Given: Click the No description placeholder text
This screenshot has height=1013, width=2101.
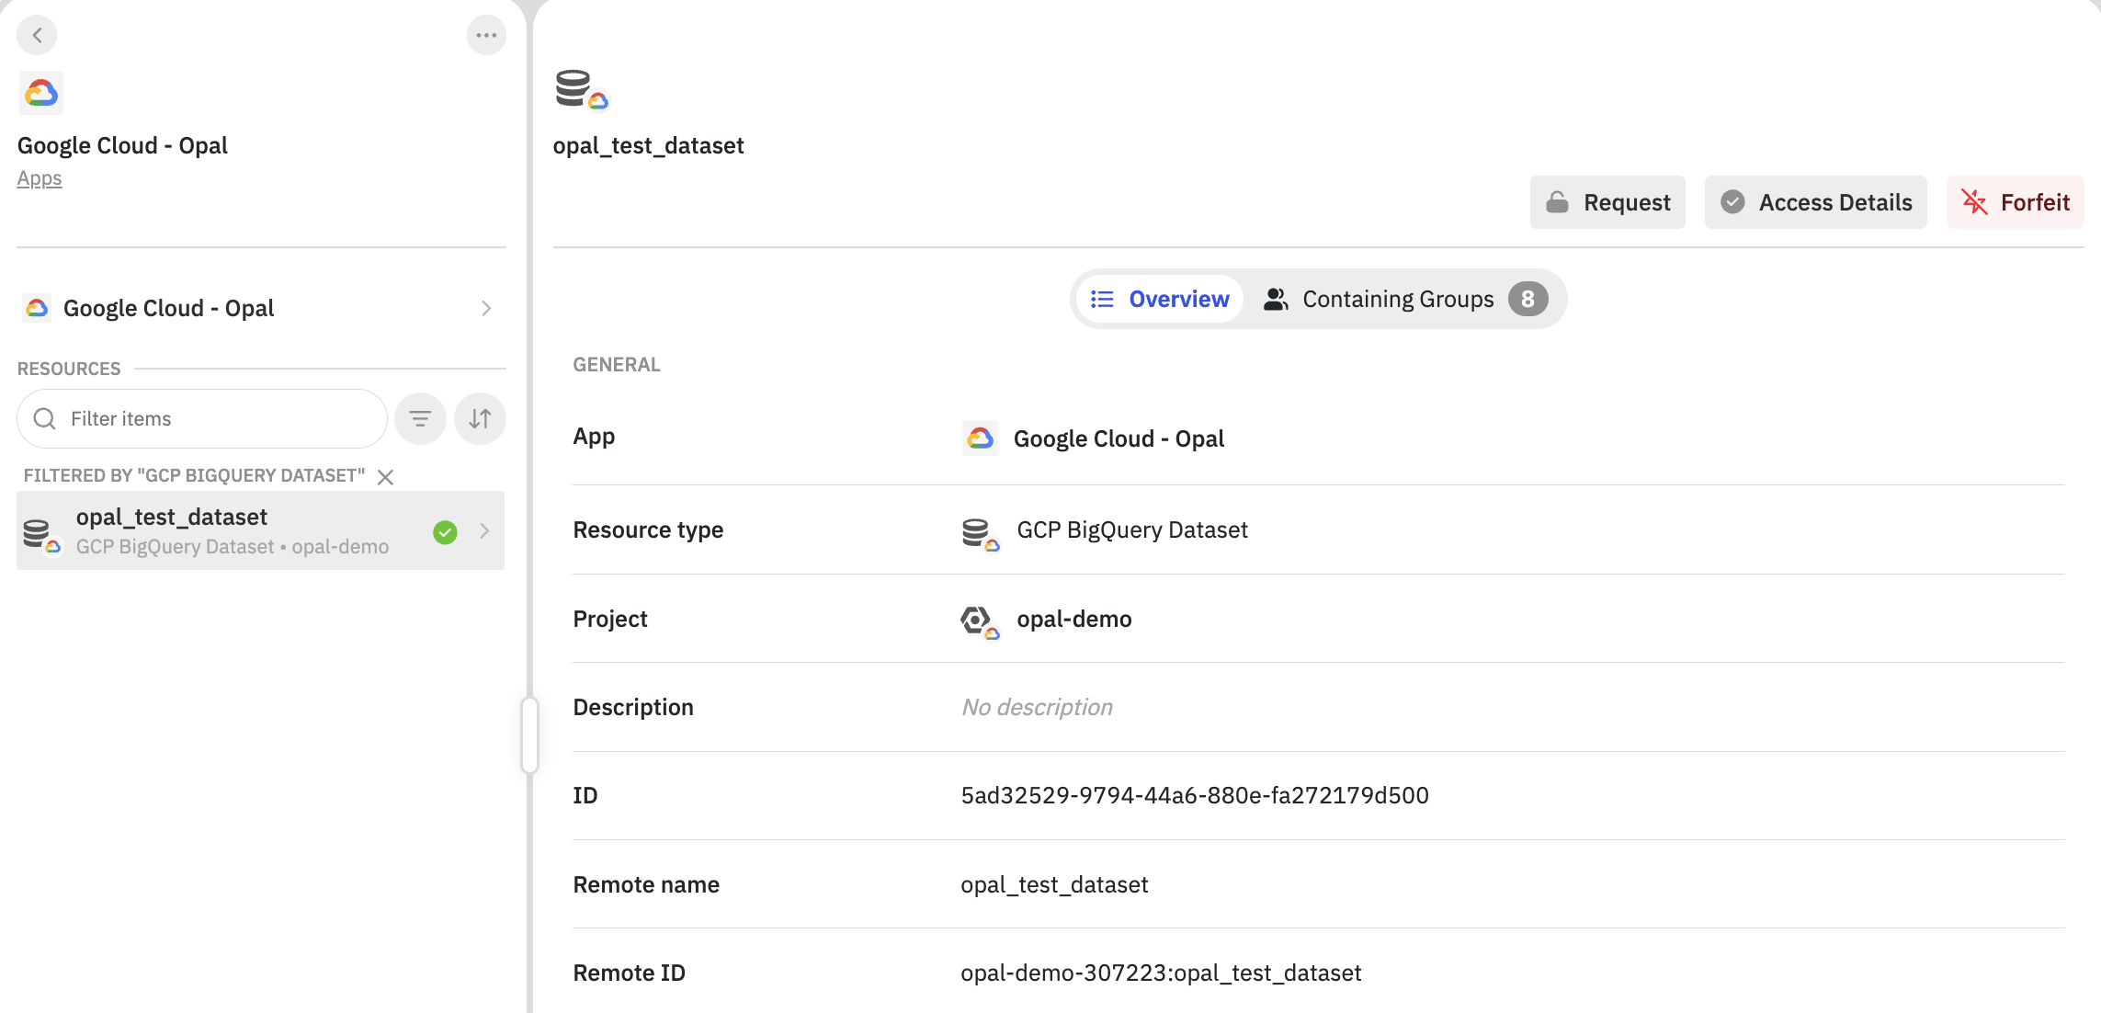Looking at the screenshot, I should point(1037,707).
